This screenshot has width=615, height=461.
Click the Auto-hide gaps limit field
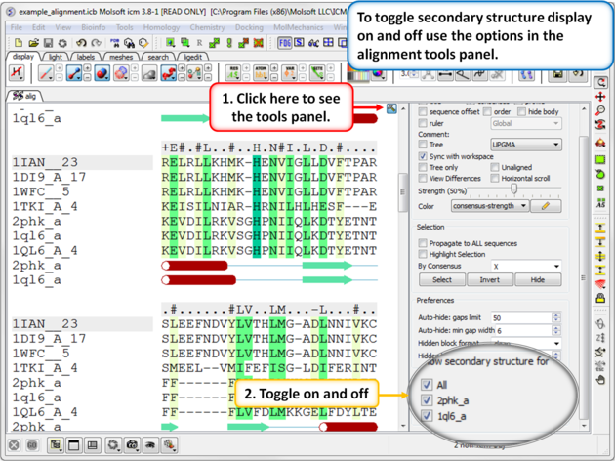coord(523,318)
